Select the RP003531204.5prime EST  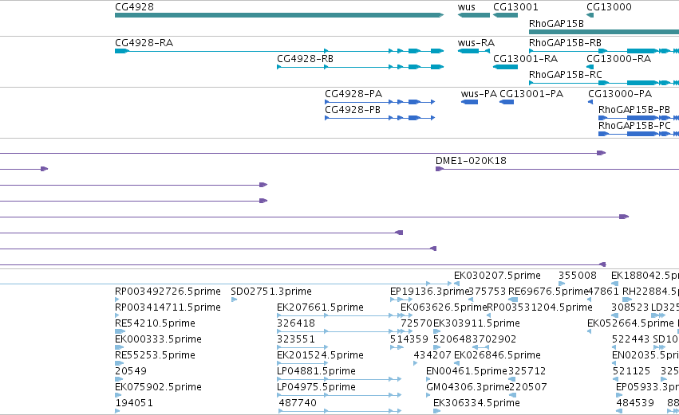click(490, 315)
